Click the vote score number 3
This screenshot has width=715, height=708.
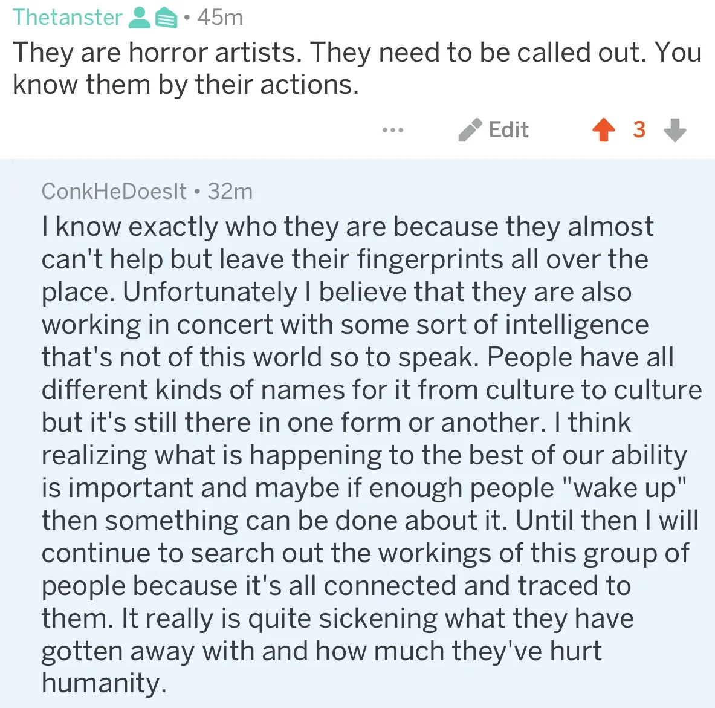639,129
